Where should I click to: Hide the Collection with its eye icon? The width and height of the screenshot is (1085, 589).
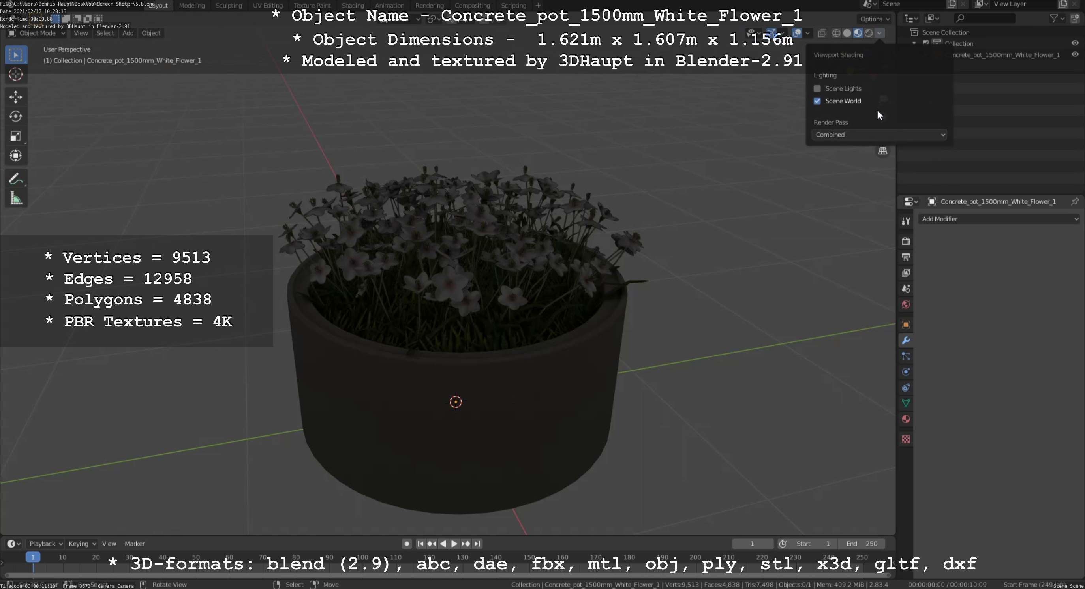point(1075,43)
